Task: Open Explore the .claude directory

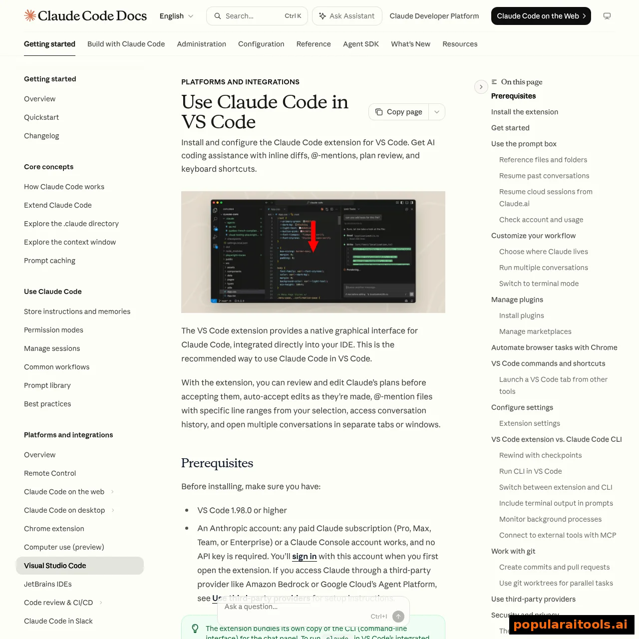Action: (x=71, y=224)
